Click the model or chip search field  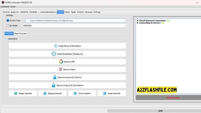[75, 21]
